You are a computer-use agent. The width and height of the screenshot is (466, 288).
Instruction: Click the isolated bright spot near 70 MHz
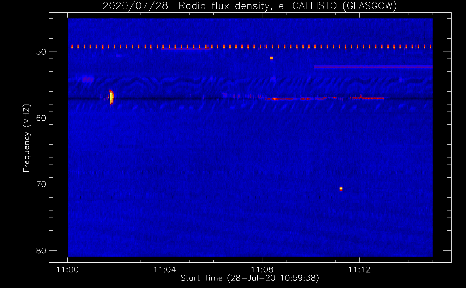pyautogui.click(x=341, y=189)
